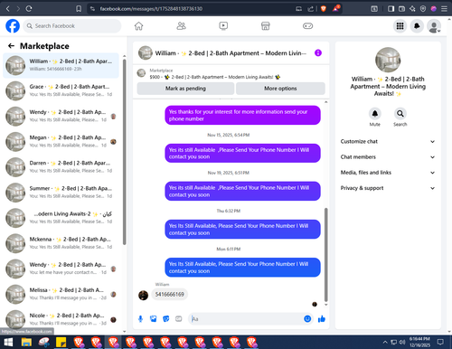This screenshot has height=349, width=452.
Task: Expand Chat members section
Action: point(388,157)
